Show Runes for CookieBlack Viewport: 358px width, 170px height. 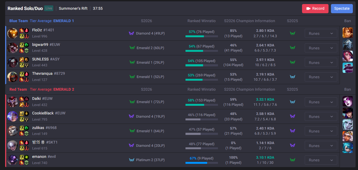321,117
